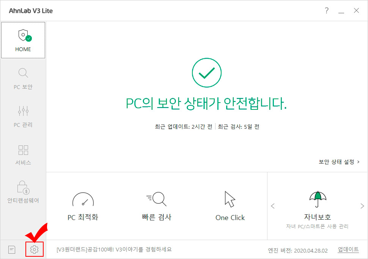This screenshot has width=368, height=259.
Task: Show previous service with left arrow
Action: [x=273, y=206]
